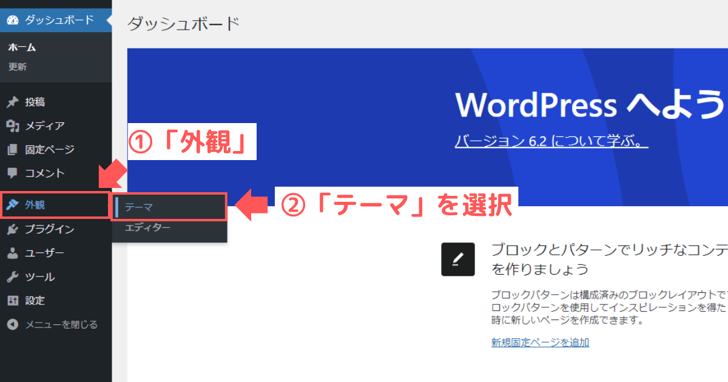Image resolution: width=728 pixels, height=382 pixels.
Task: Open the プラグイン plug icon
Action: point(13,229)
